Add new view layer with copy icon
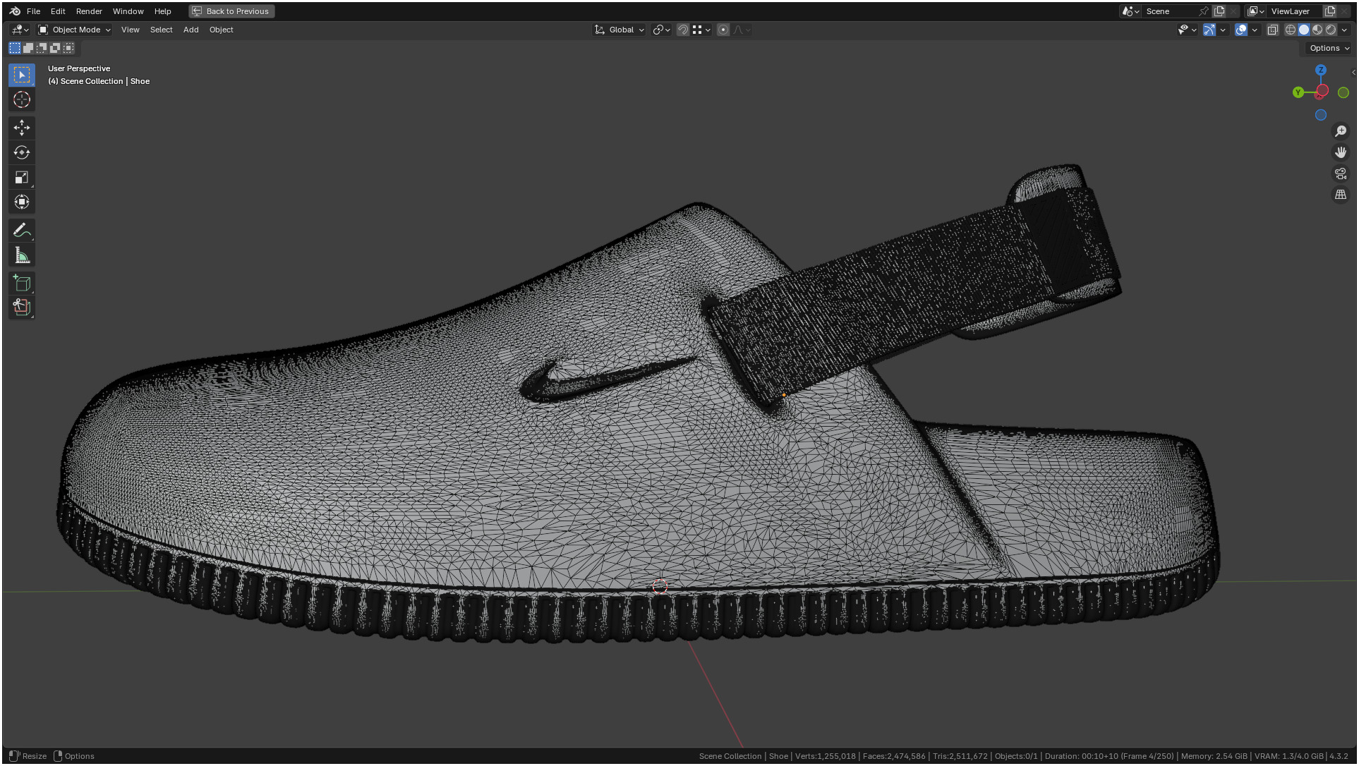This screenshot has height=766, width=1359. 1330,11
